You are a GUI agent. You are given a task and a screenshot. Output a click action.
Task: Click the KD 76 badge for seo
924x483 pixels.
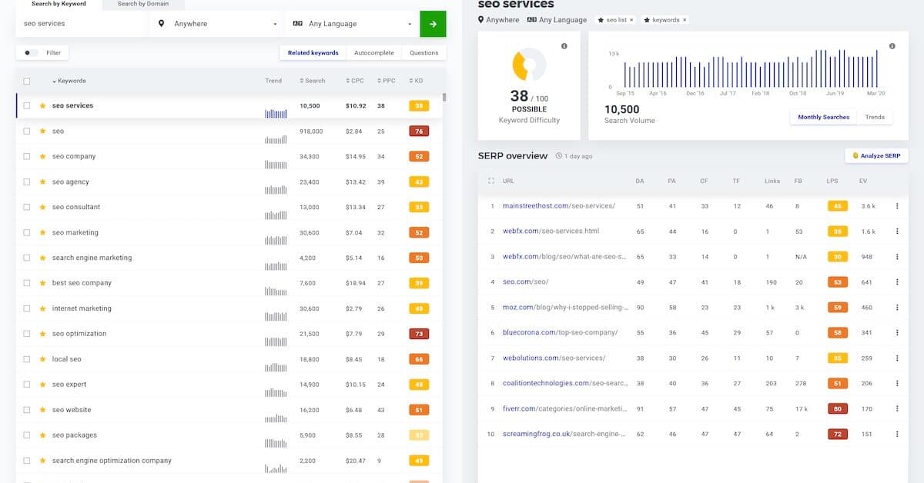point(419,132)
